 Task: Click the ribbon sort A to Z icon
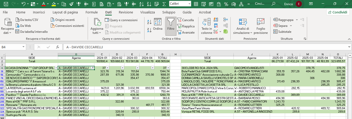[149, 22]
